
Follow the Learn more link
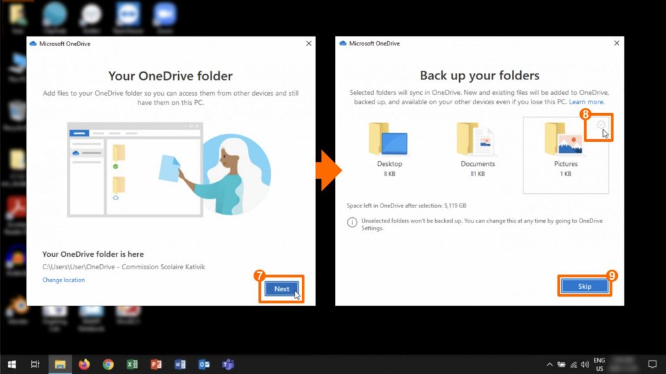(x=586, y=102)
